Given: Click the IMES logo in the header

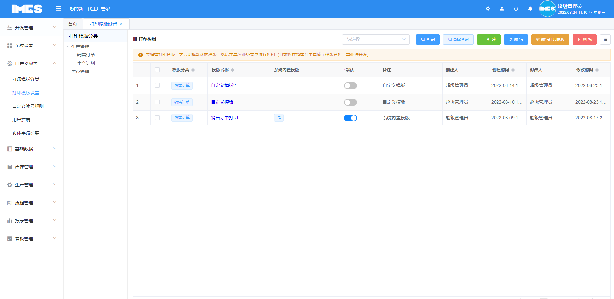Looking at the screenshot, I should point(27,9).
